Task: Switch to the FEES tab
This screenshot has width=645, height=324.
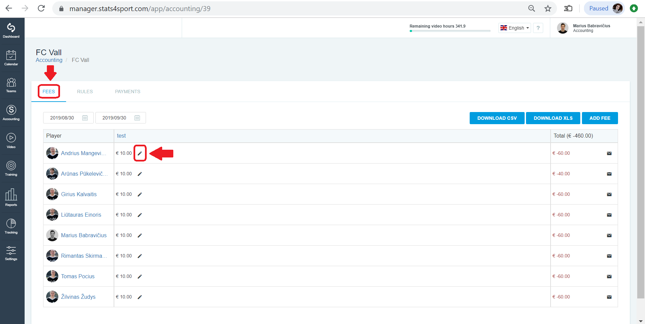Action: (x=49, y=92)
